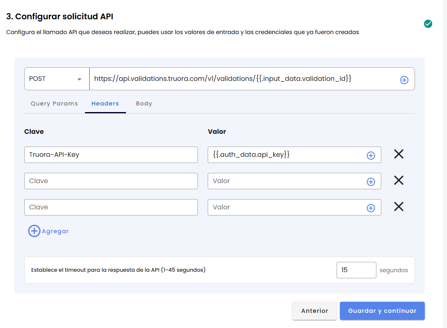
Task: Click the green completed checkmark icon
Action: click(x=428, y=24)
